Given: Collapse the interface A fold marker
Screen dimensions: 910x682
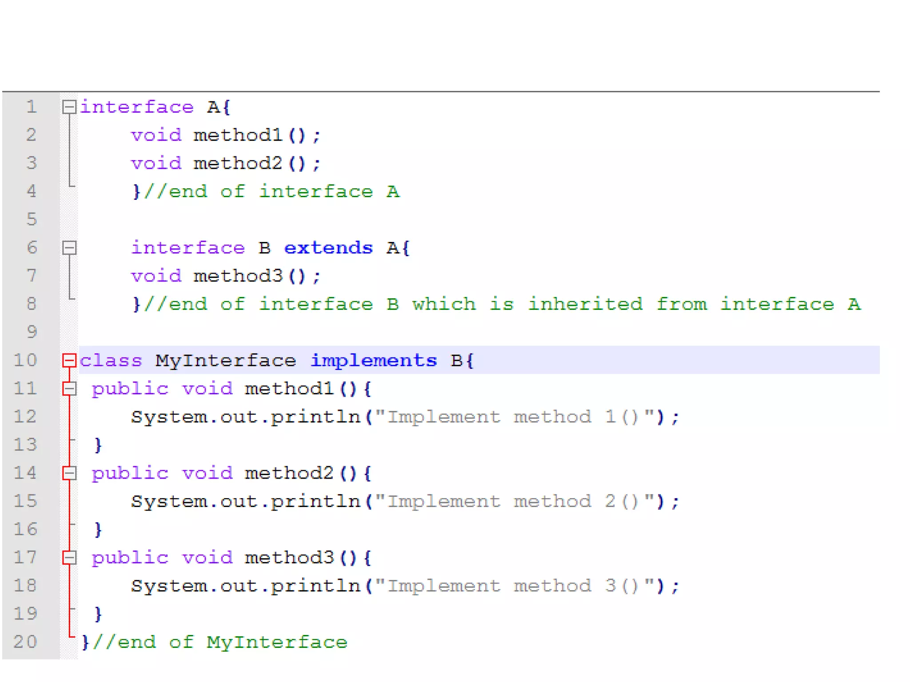Looking at the screenshot, I should [69, 107].
